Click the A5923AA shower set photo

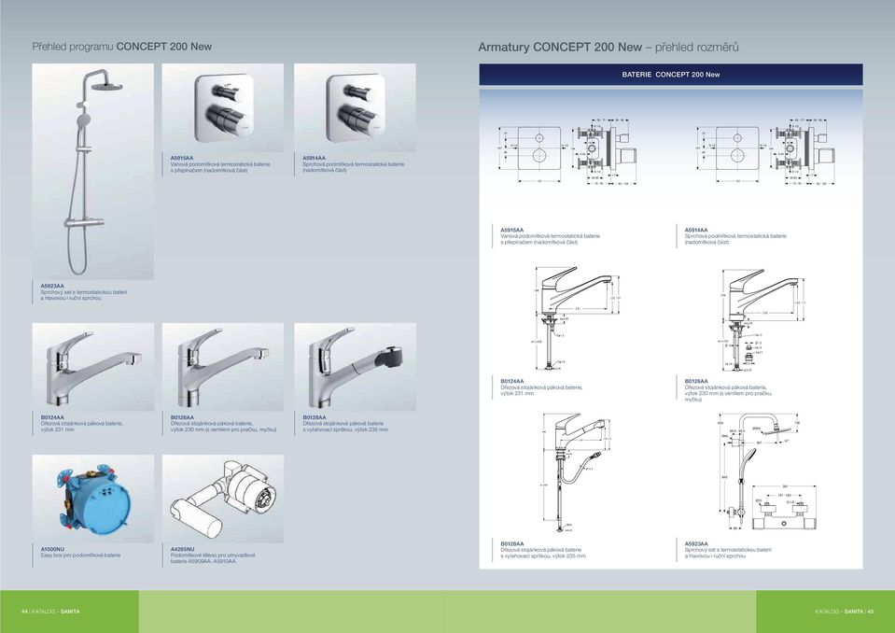tap(93, 171)
